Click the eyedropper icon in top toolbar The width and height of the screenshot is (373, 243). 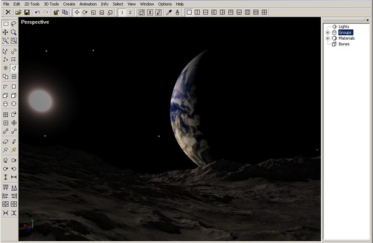pos(169,12)
